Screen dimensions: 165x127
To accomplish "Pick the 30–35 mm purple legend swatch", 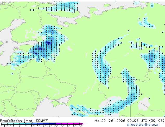I will click(x=59, y=124).
